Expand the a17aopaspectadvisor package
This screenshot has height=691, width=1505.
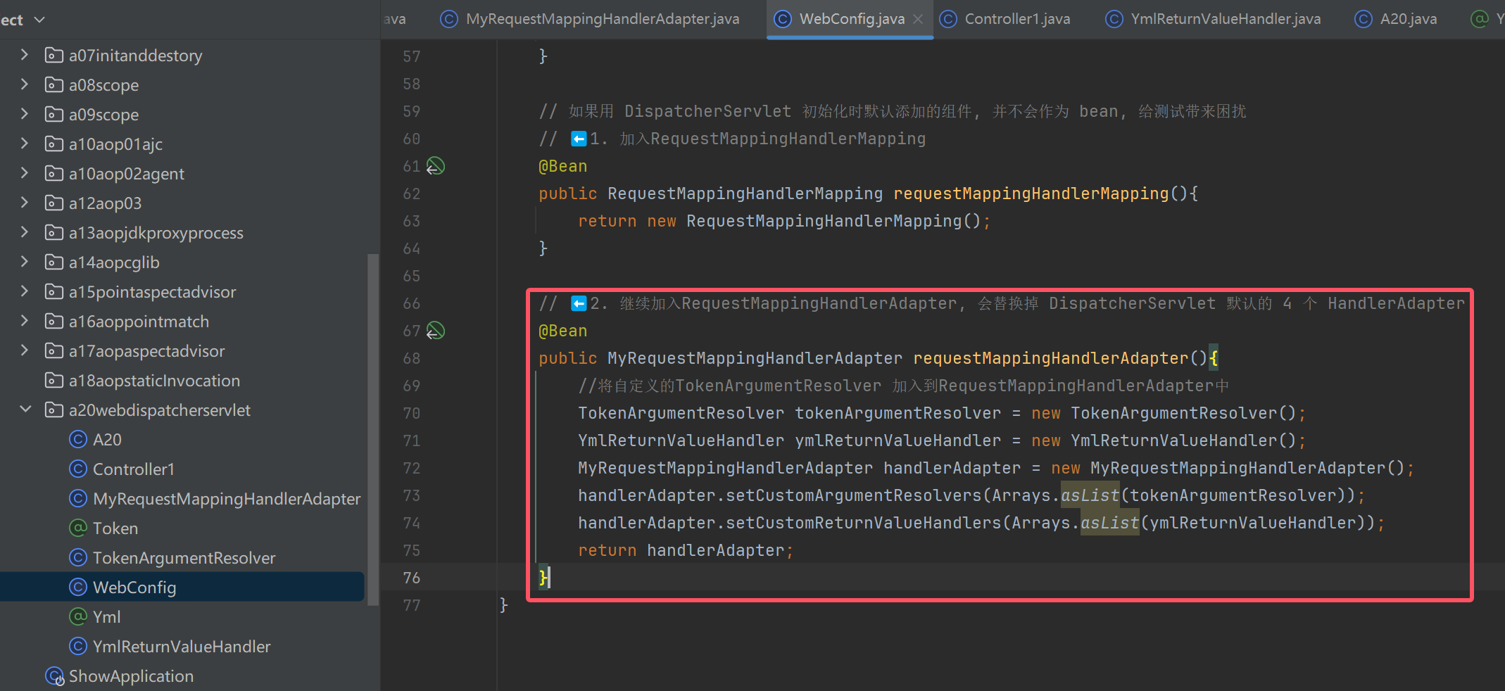click(x=25, y=350)
